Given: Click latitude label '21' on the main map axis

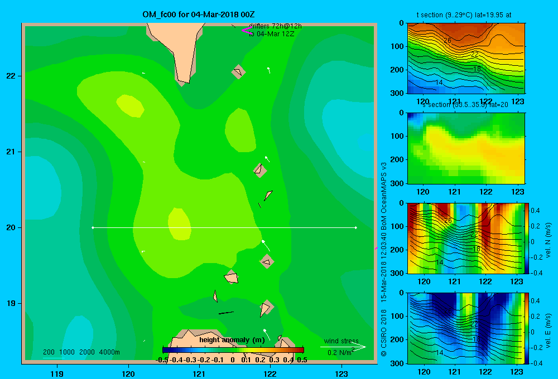Looking at the screenshot, I should click(11, 152).
